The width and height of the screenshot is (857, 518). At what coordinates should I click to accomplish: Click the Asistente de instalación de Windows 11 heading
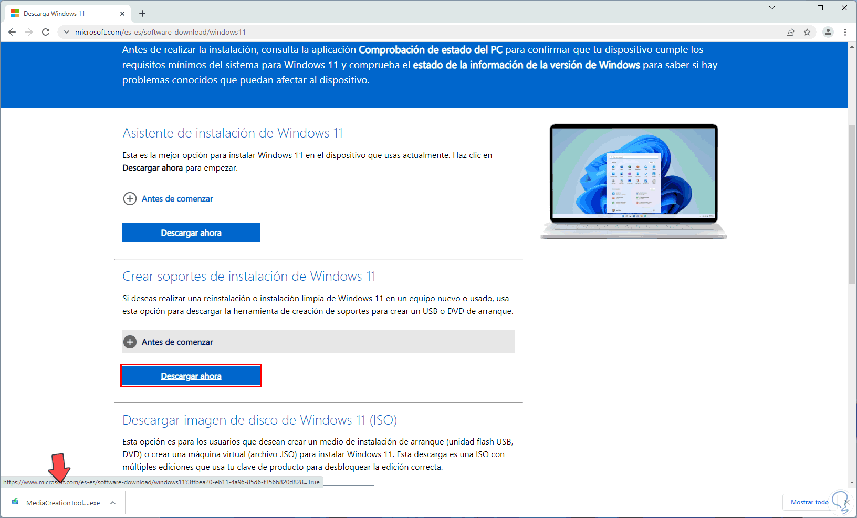click(x=233, y=133)
